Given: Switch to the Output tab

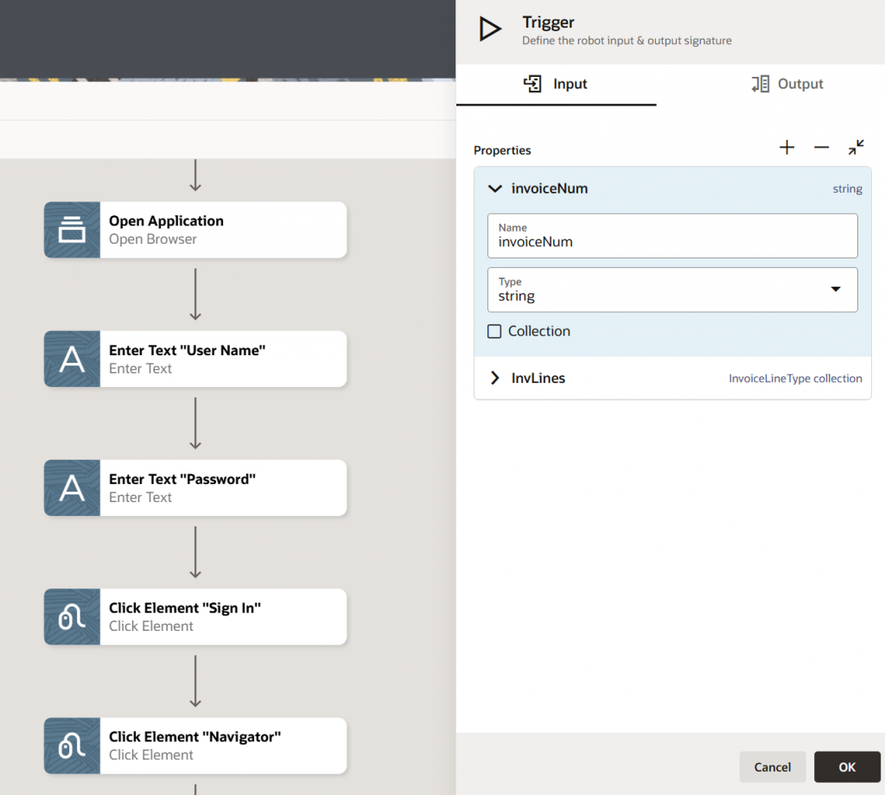Looking at the screenshot, I should point(786,84).
